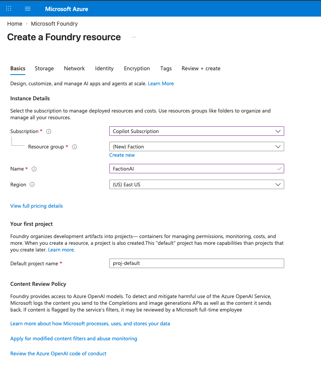Click the info icon next to Name
This screenshot has height=379, width=321.
click(34, 169)
